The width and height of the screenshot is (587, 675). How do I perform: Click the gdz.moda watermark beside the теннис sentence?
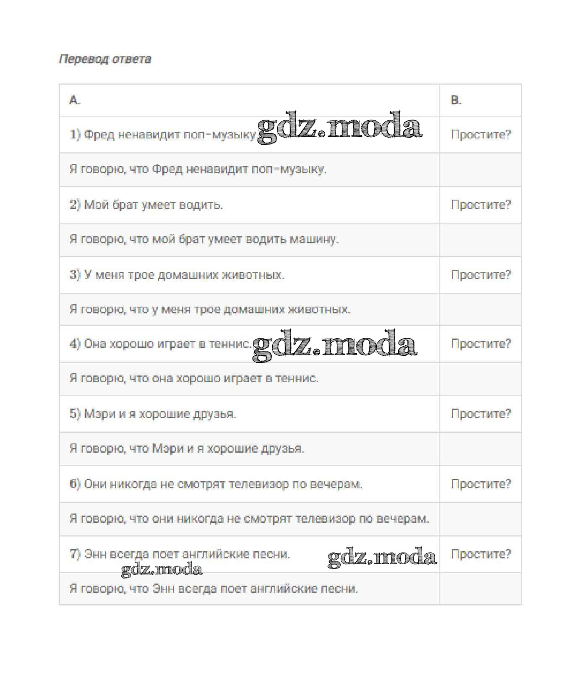(334, 345)
